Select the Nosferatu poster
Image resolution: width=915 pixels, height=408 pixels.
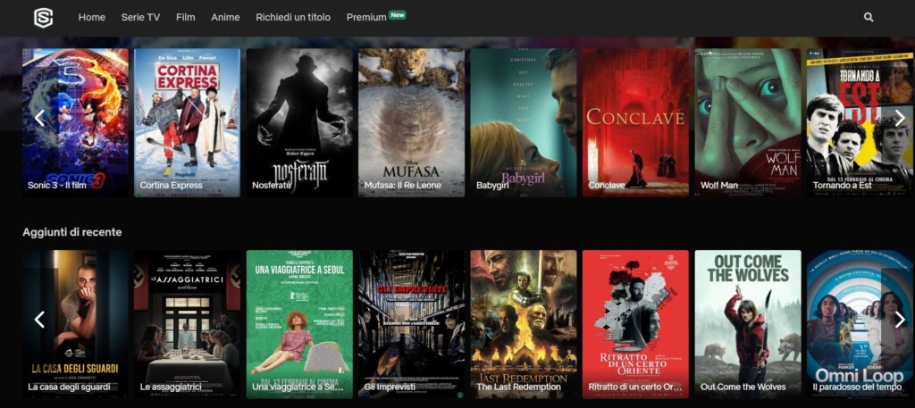click(x=299, y=122)
